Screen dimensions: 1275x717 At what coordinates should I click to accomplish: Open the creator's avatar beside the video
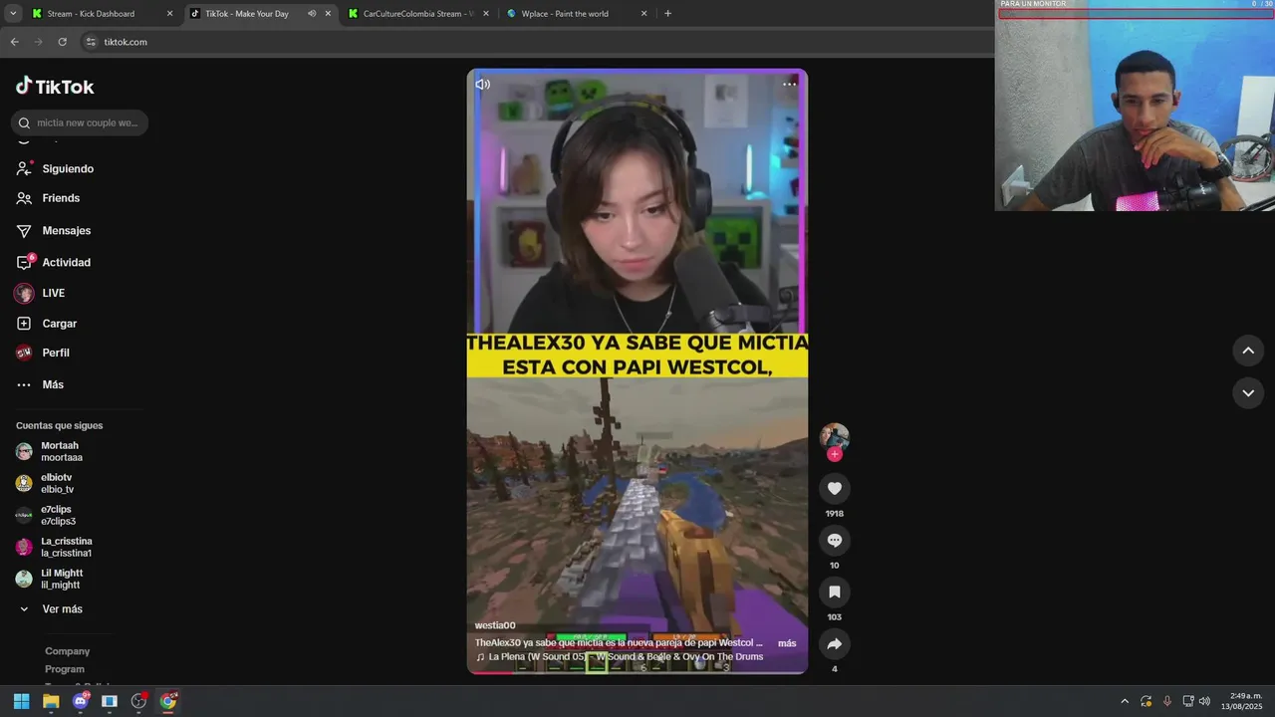point(835,436)
